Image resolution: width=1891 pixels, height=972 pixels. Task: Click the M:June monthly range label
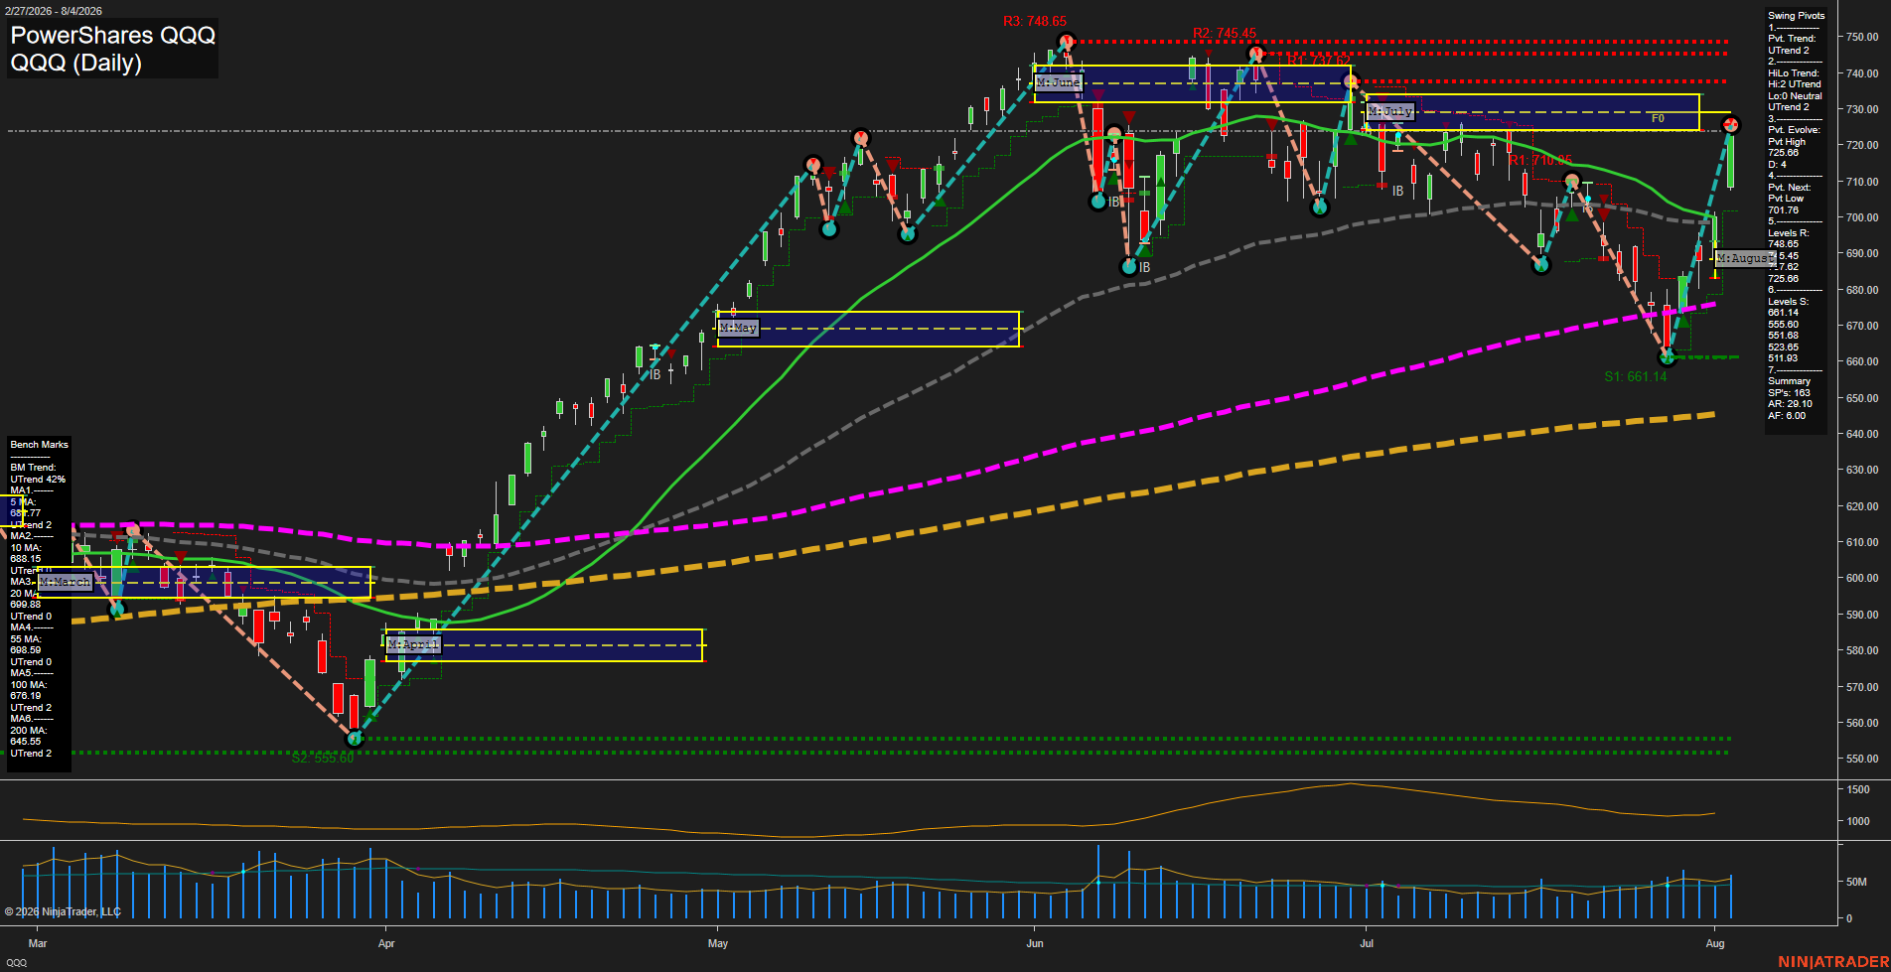pos(1058,82)
